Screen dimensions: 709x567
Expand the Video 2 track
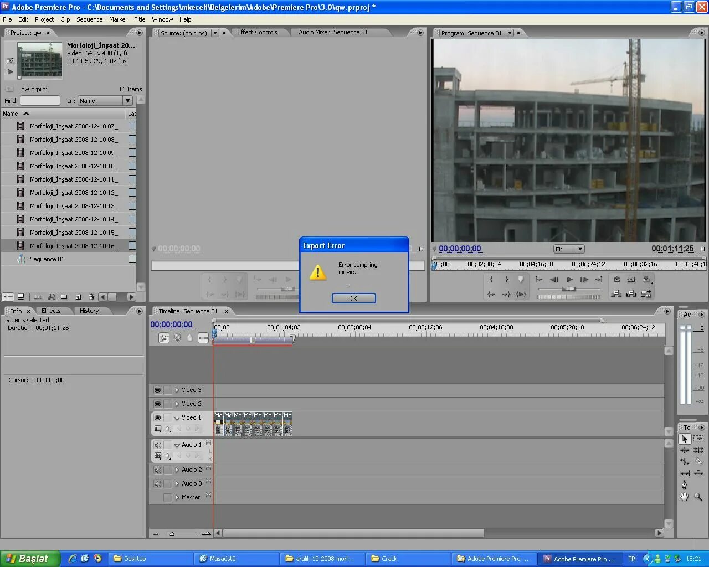point(177,404)
